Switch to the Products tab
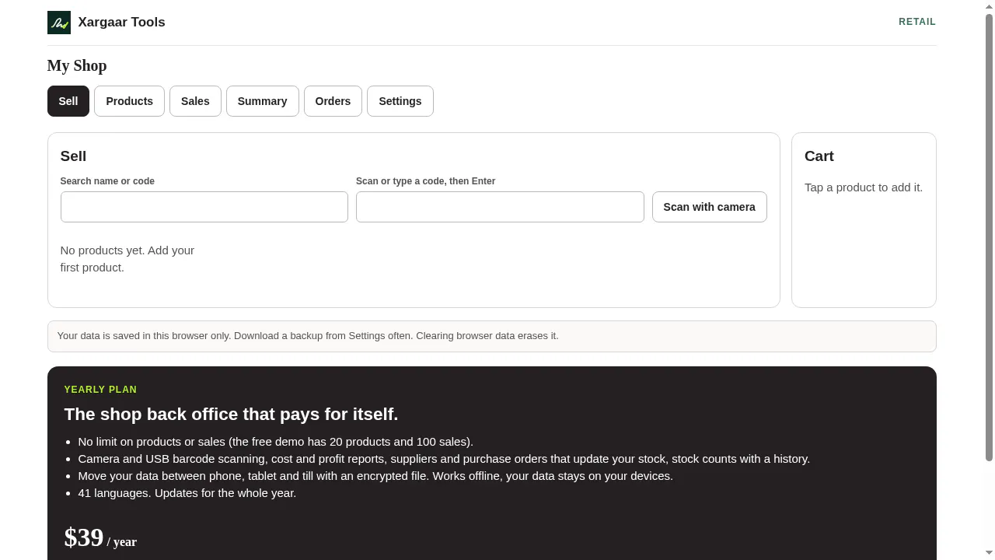This screenshot has height=560, width=995. 129,101
